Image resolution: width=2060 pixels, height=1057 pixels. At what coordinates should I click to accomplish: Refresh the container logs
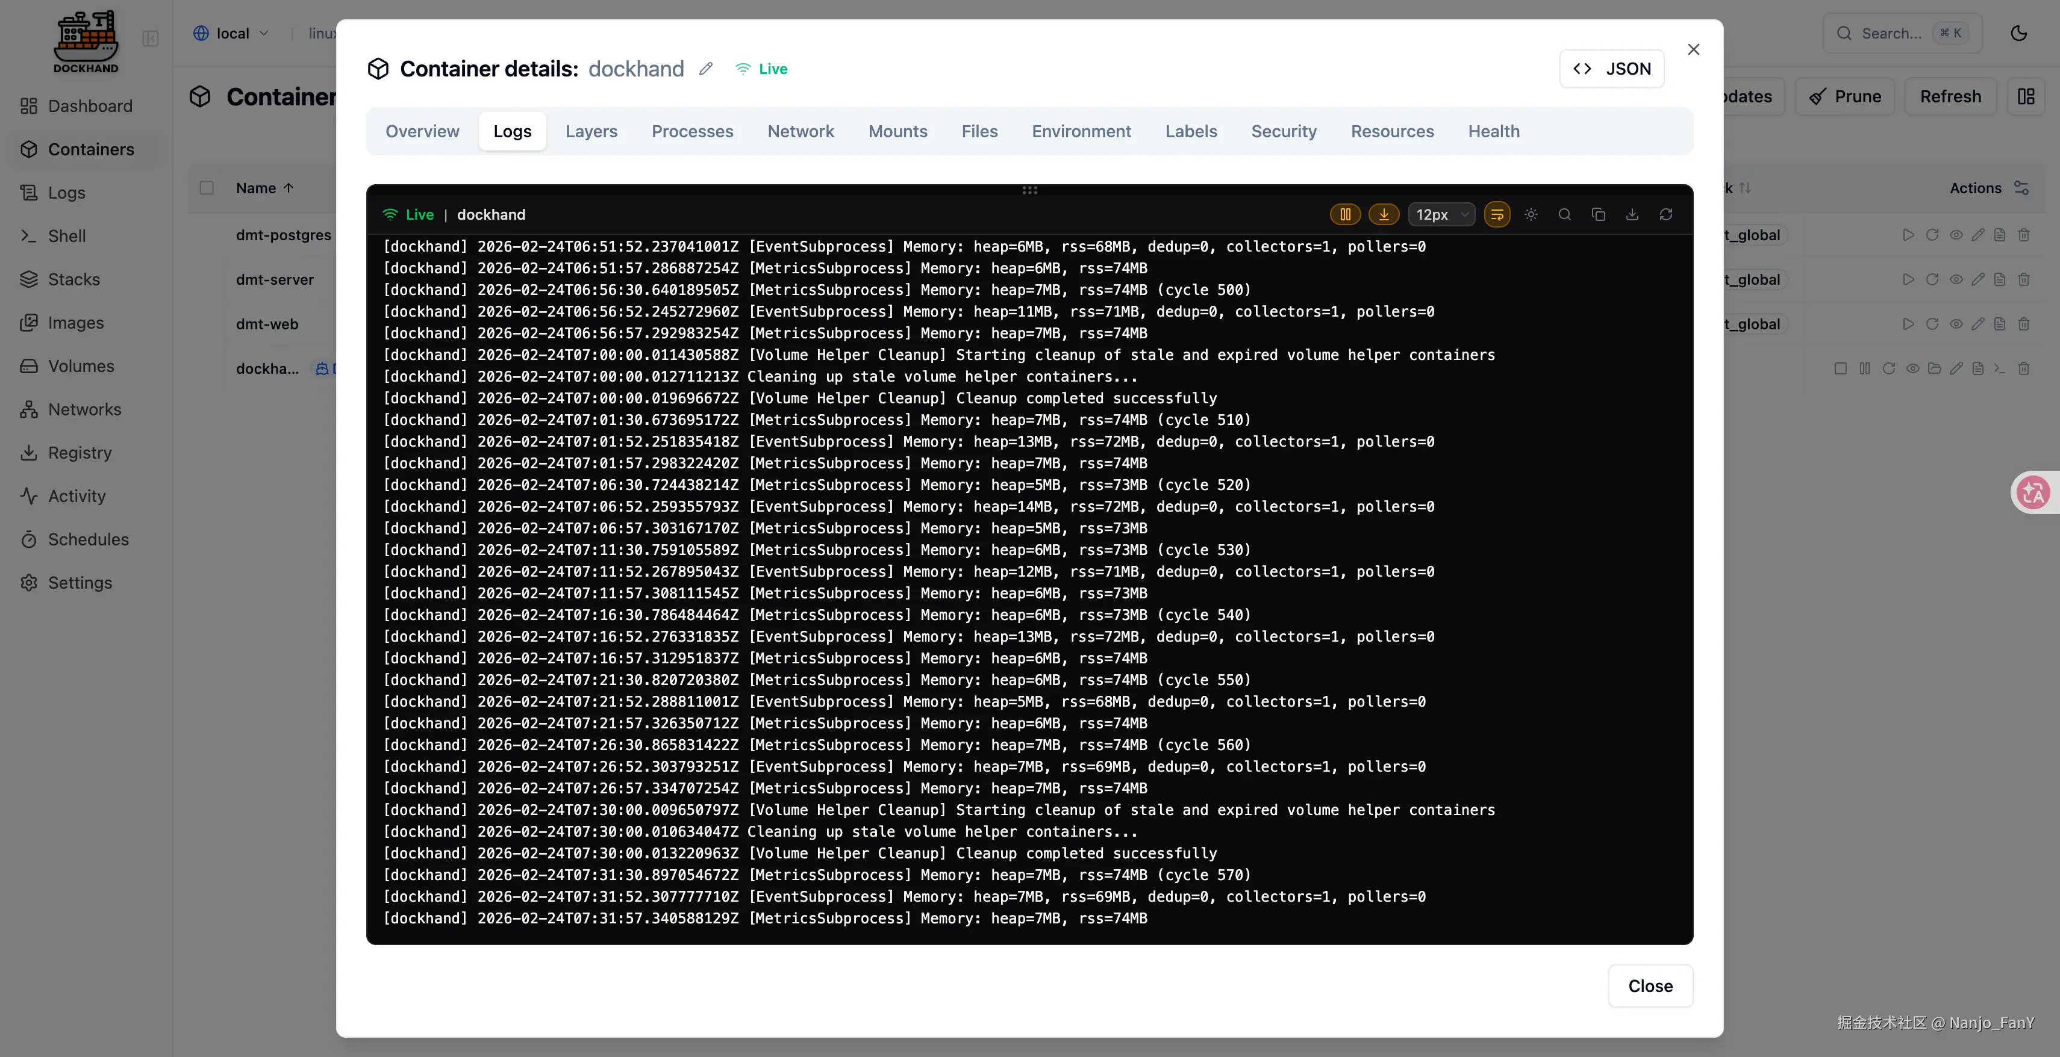1665,214
